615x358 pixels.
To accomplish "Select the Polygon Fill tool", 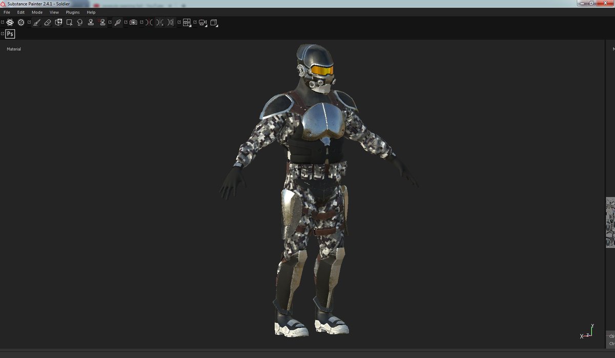I will pos(69,23).
